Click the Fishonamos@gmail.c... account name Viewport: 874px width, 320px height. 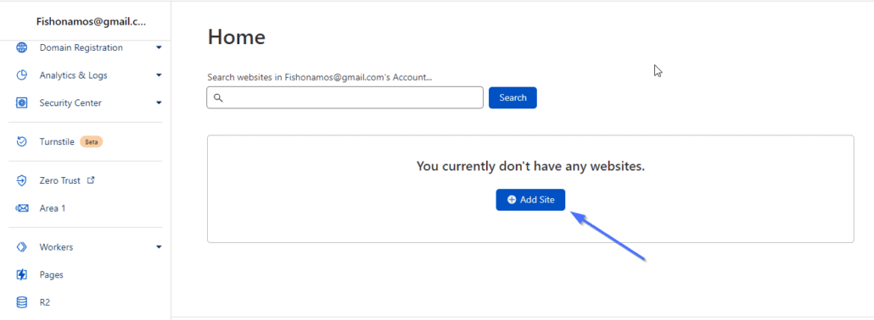91,22
